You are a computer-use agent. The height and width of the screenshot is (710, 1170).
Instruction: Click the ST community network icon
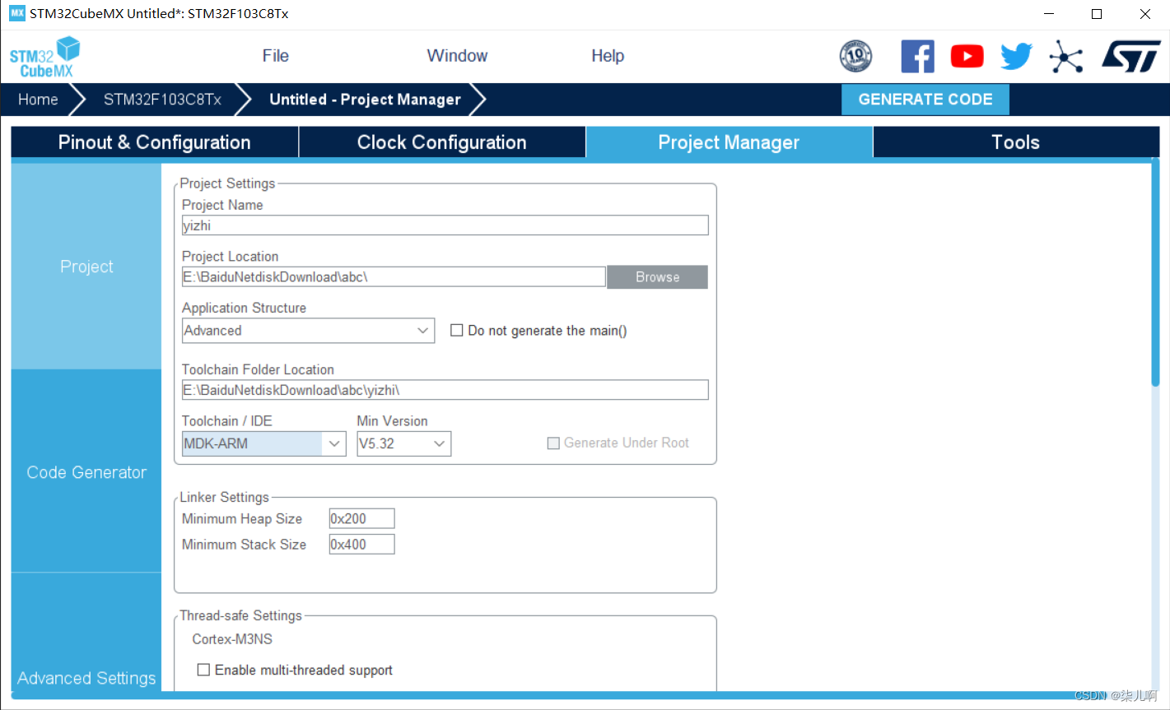1065,56
